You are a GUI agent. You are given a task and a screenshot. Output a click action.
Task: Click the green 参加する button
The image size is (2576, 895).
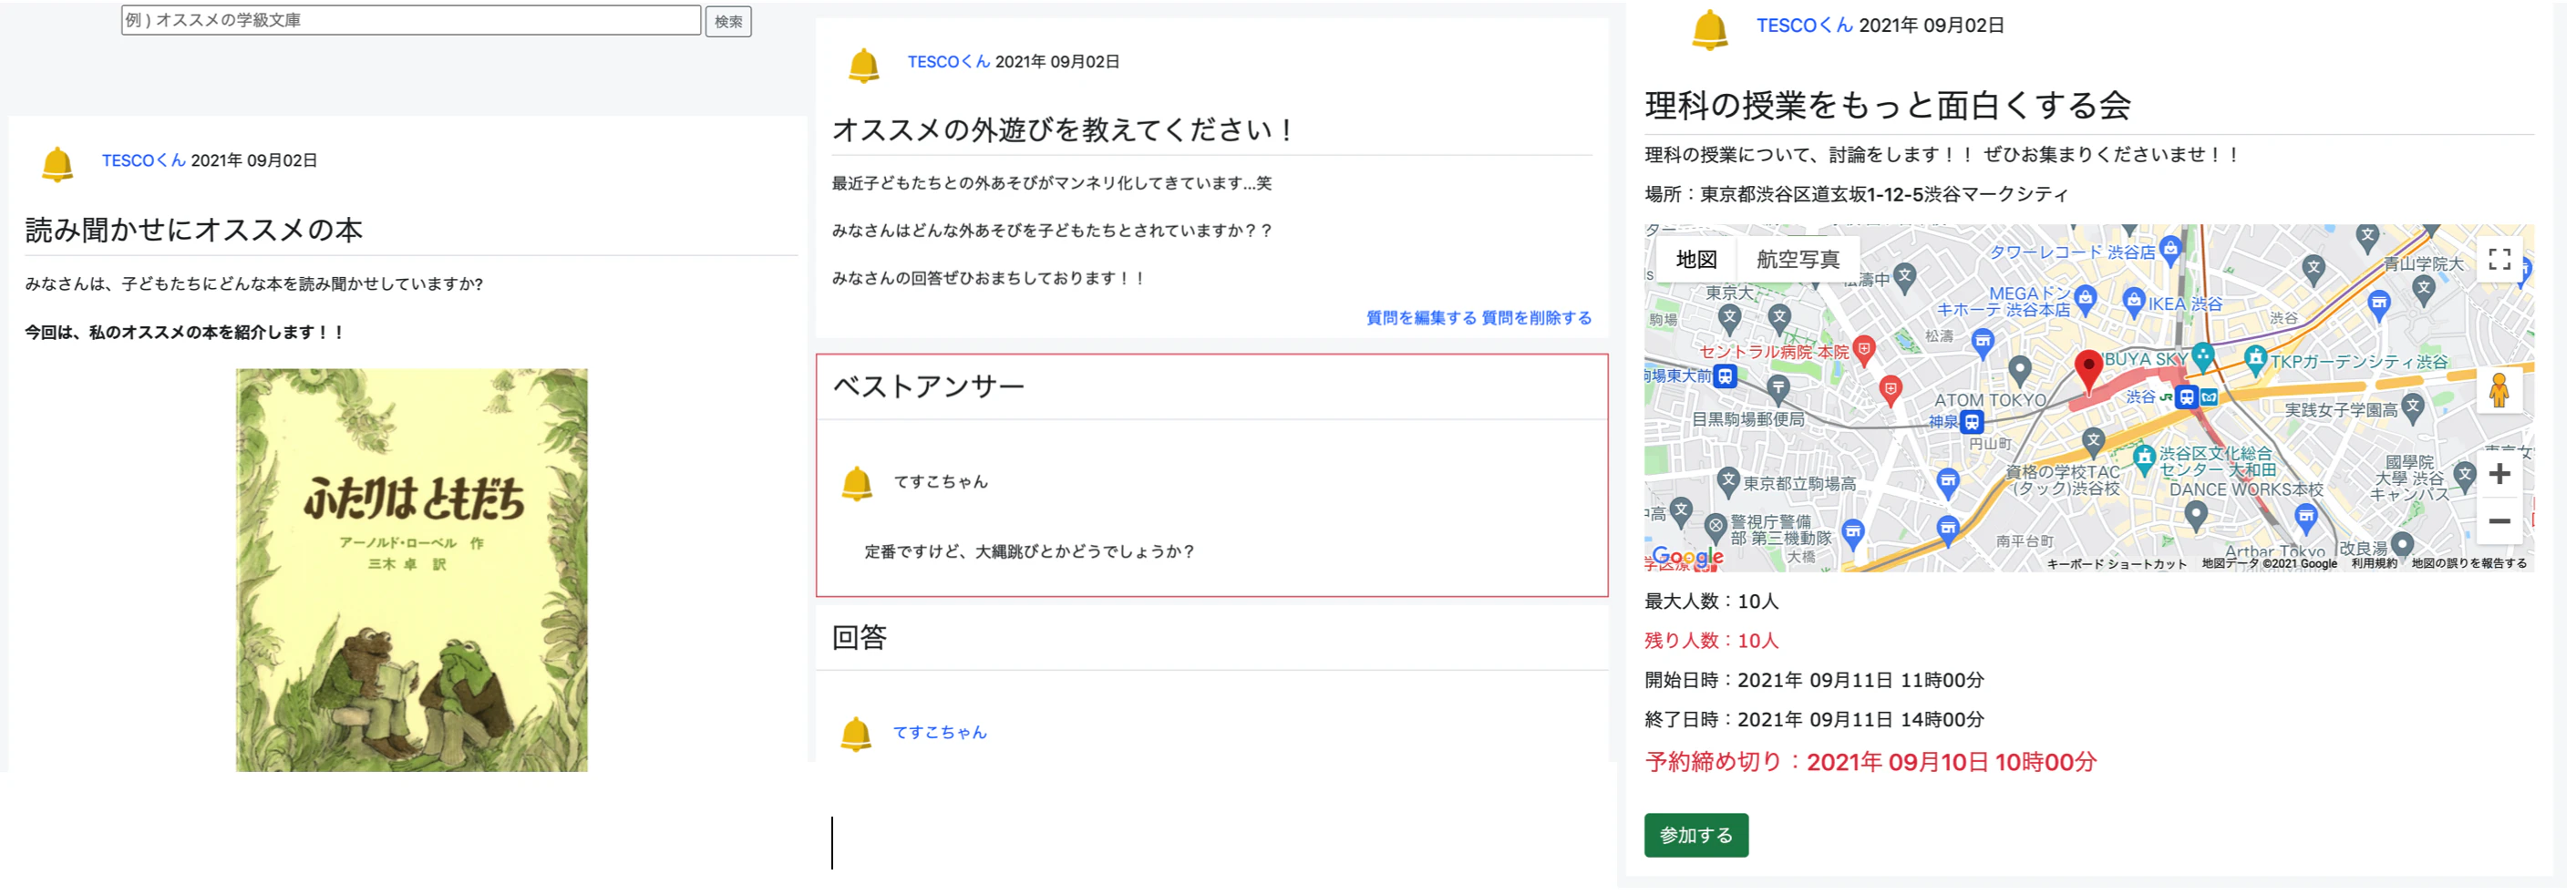[x=1696, y=836]
